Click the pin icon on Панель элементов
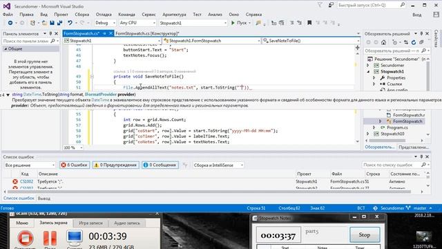Screen dimensions: 442x249 [x=50, y=34]
